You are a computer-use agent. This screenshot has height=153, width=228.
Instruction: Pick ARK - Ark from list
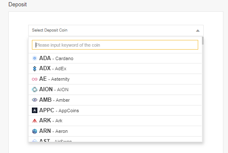pos(115,121)
